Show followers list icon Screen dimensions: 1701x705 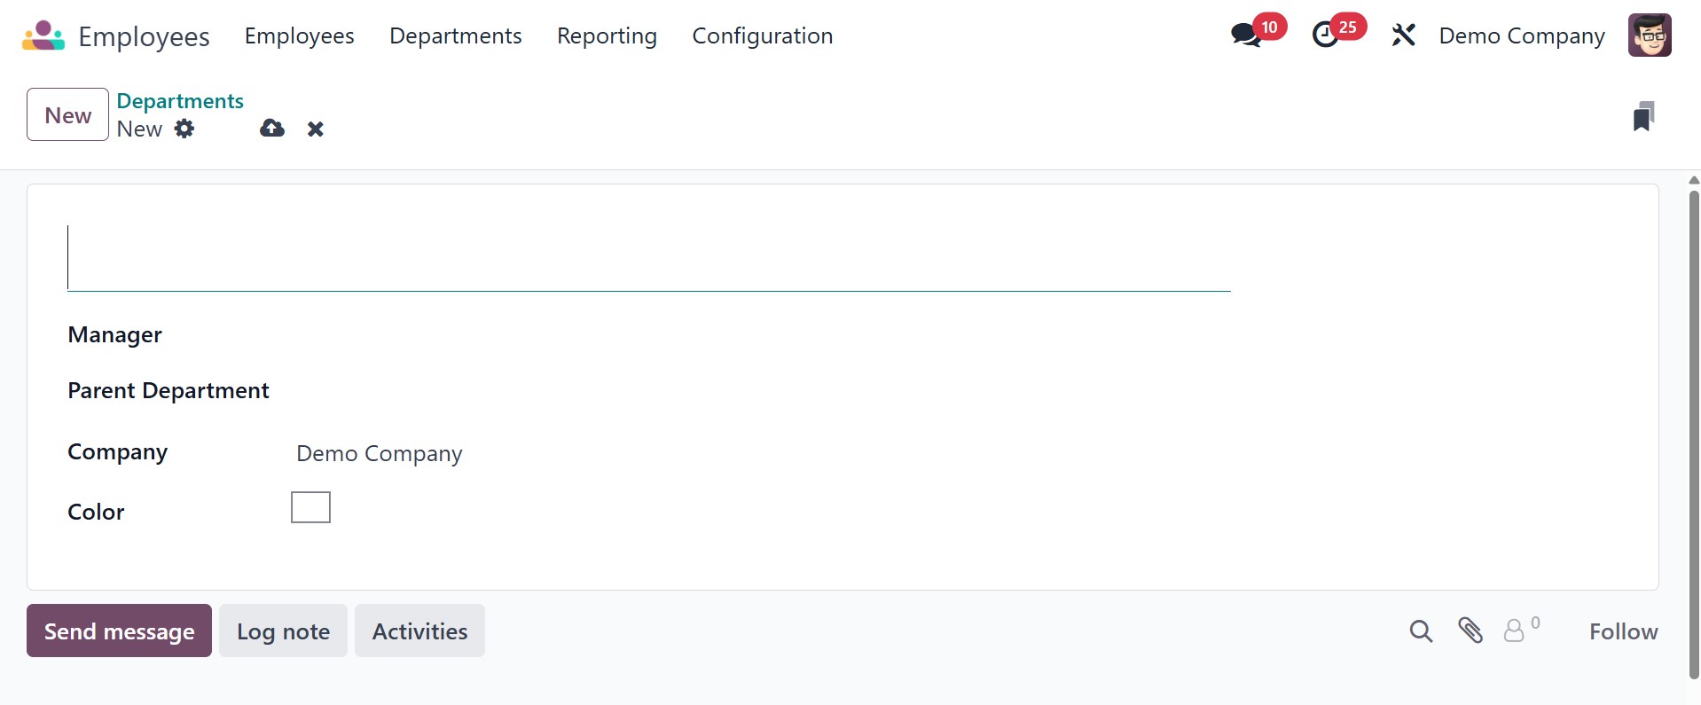(x=1515, y=631)
